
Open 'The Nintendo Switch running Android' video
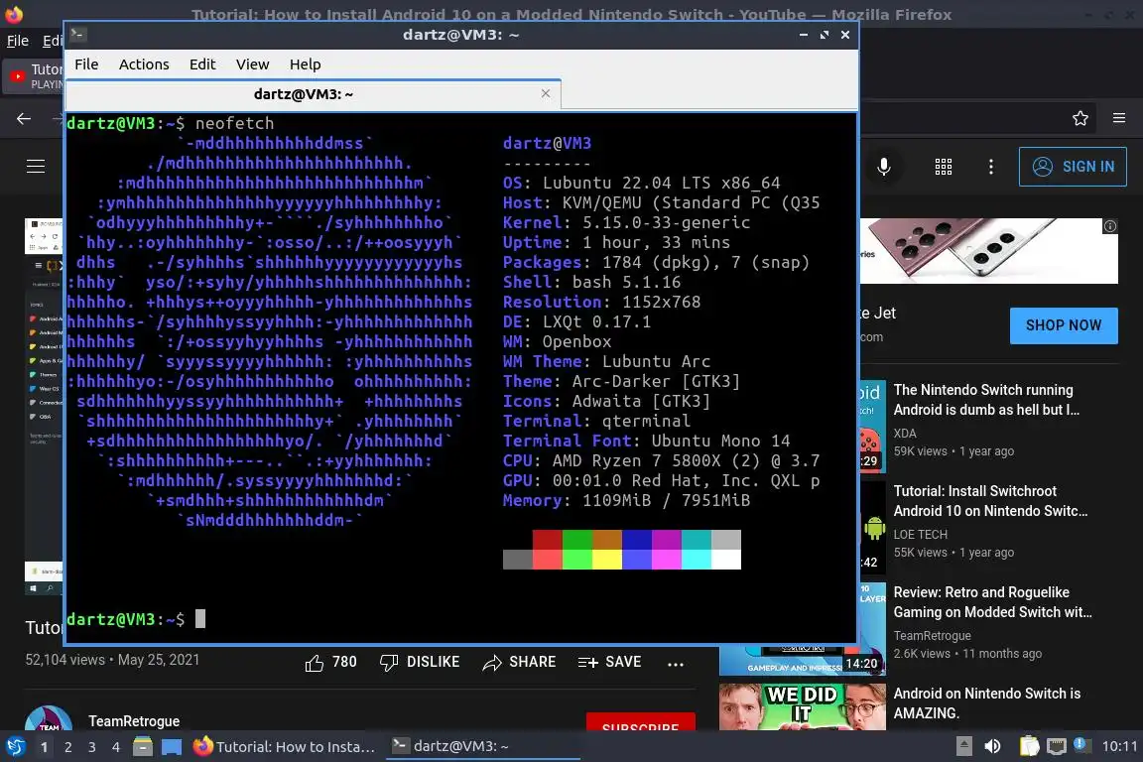click(986, 400)
